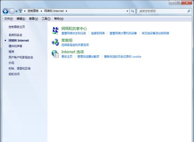Expand the arrow before 控制面板 breadcrumb

click(x=25, y=11)
